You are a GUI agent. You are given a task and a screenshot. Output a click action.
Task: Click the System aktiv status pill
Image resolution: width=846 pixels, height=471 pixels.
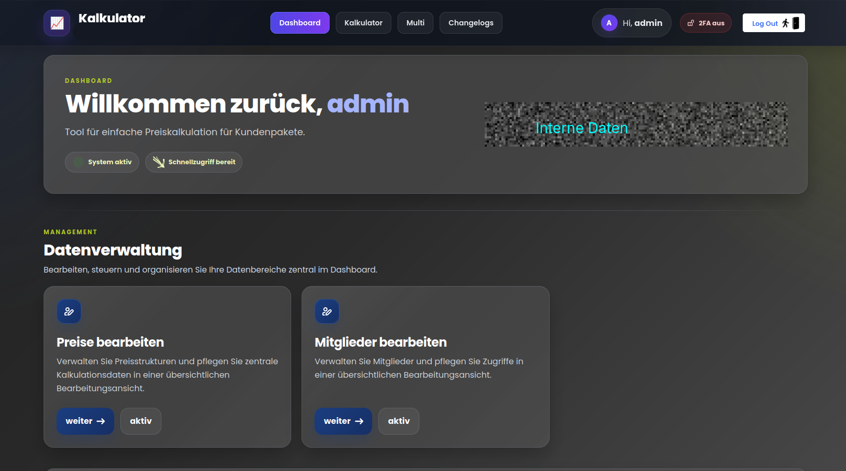click(102, 162)
